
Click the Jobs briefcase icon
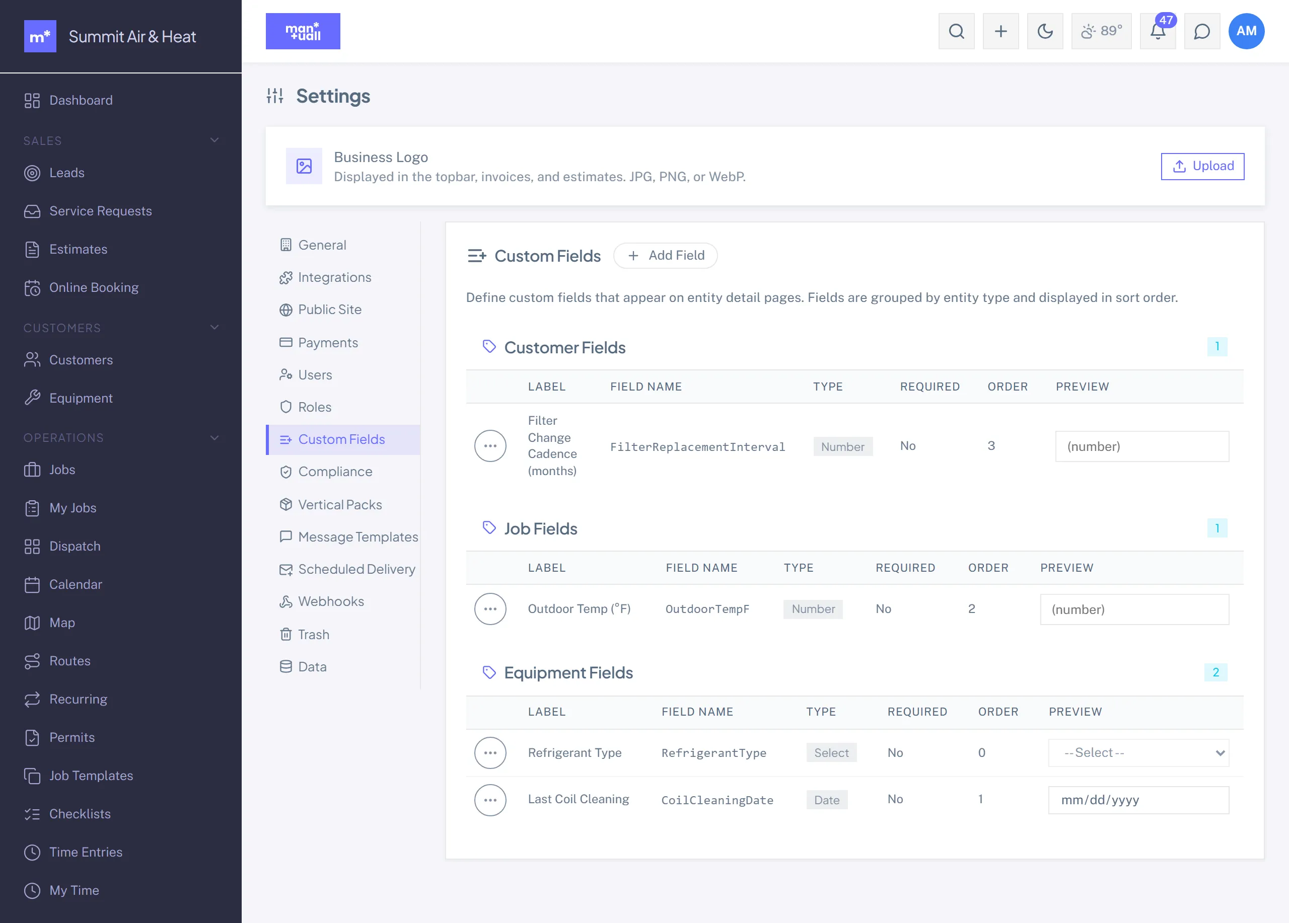click(32, 470)
